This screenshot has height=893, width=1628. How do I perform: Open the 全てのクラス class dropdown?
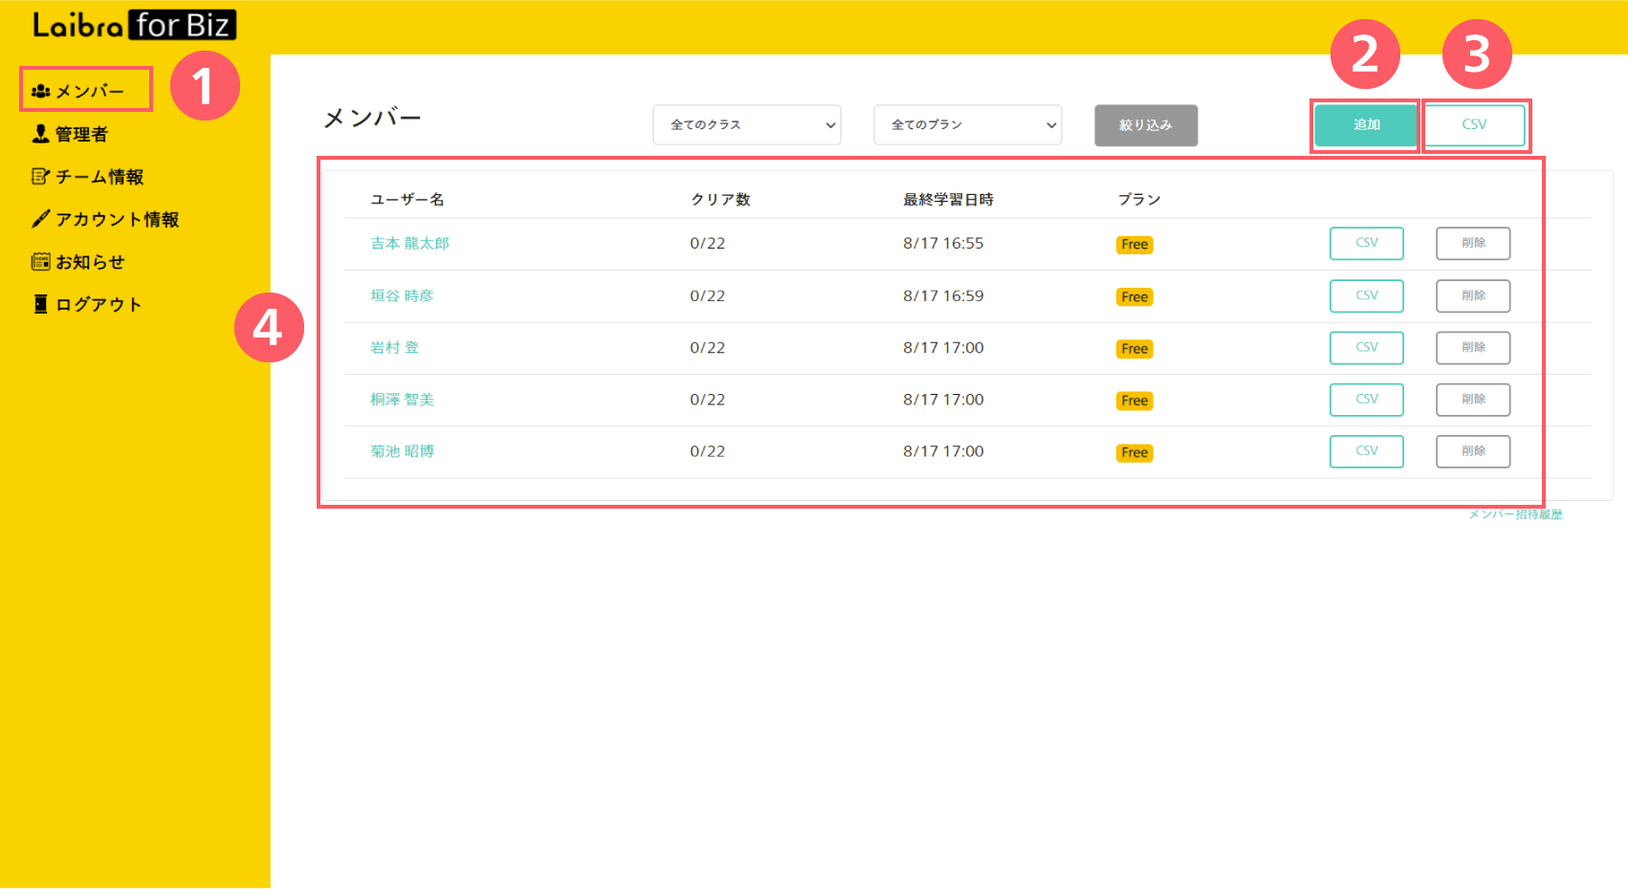[x=746, y=125]
